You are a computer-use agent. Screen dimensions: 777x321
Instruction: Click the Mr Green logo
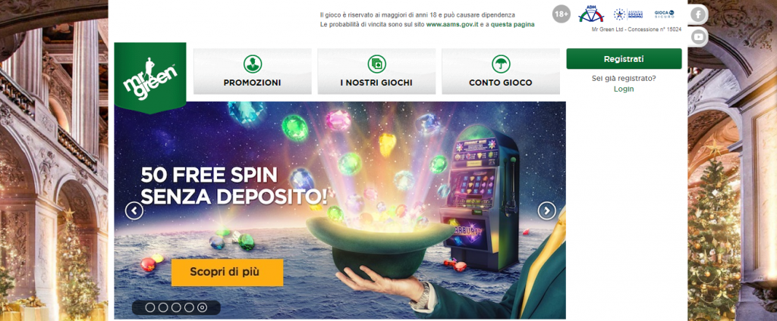150,78
